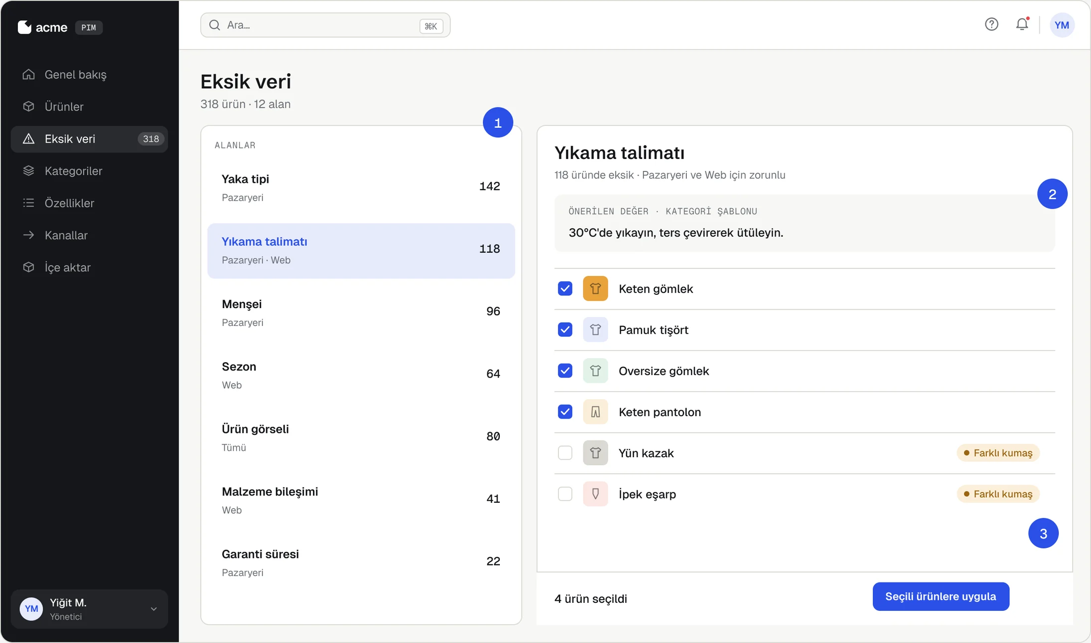
Task: Open the help question mark icon
Action: (x=991, y=24)
